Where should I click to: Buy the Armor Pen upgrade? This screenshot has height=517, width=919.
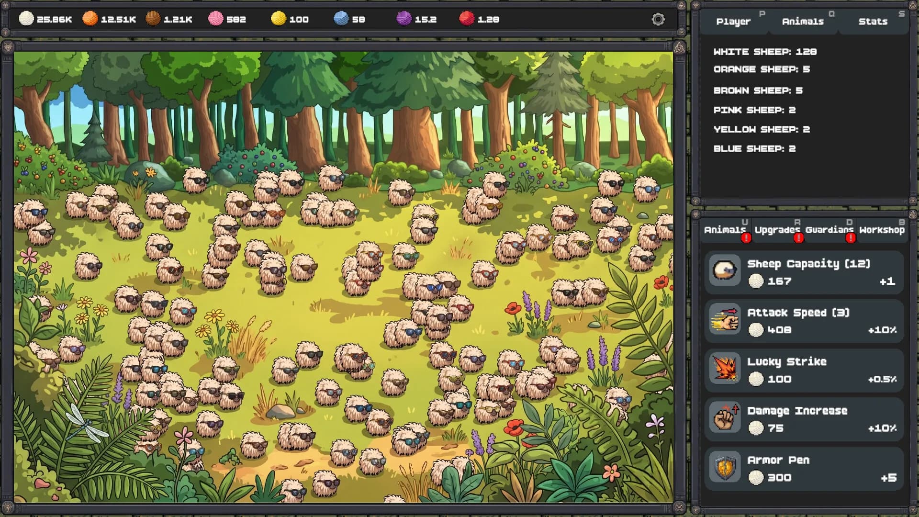click(x=804, y=469)
